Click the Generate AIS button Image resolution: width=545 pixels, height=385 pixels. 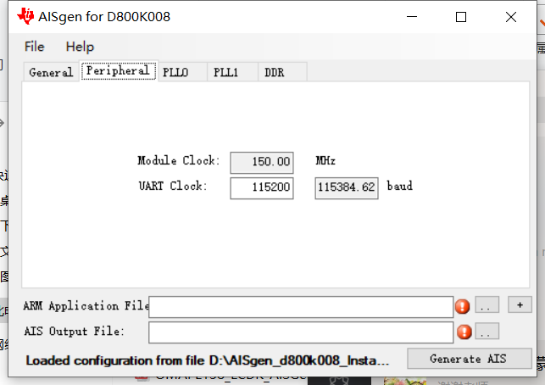470,359
